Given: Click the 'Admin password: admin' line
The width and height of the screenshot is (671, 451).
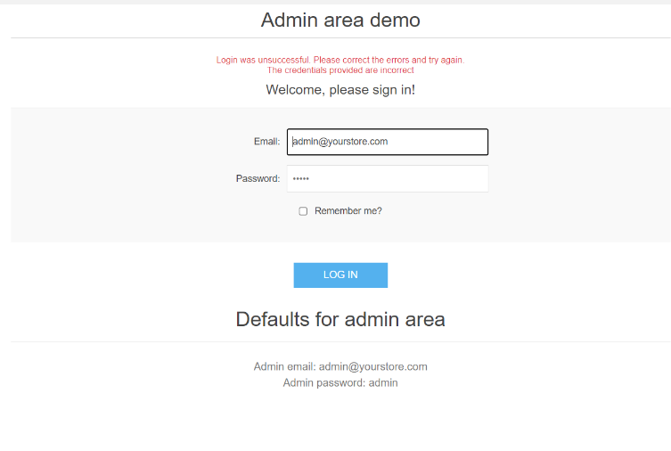Looking at the screenshot, I should click(340, 382).
